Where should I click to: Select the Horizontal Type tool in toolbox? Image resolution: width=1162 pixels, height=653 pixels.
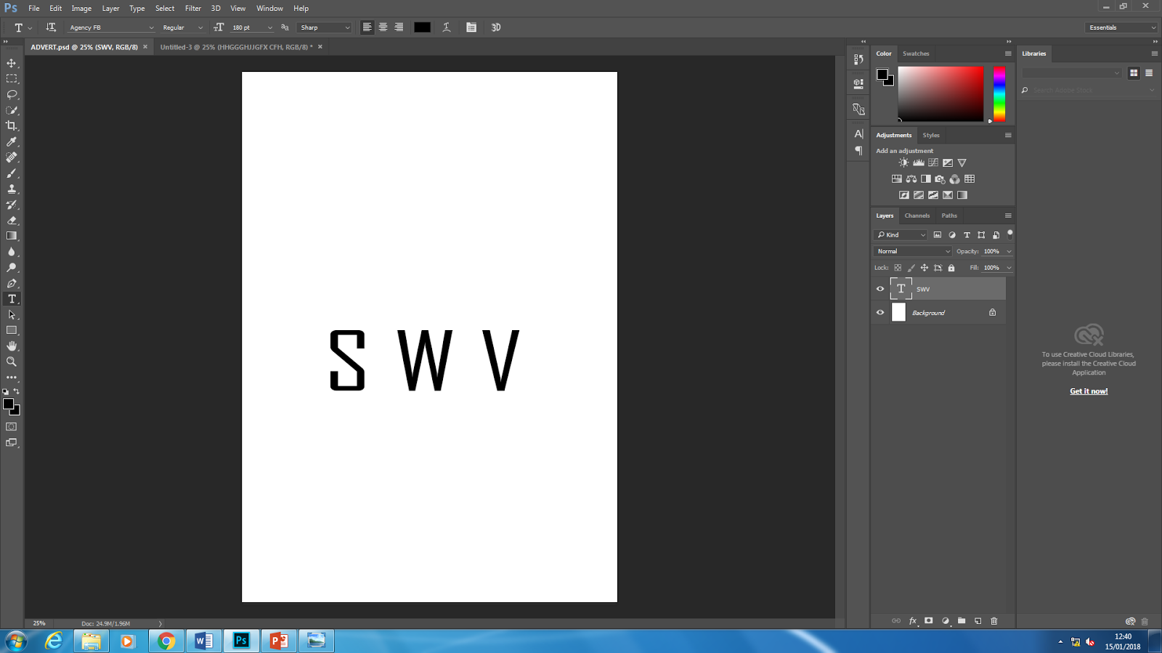(x=12, y=299)
